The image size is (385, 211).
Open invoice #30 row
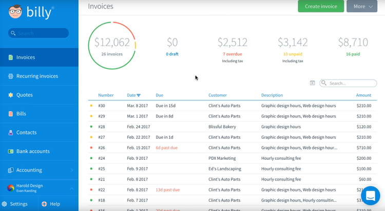tap(232, 105)
